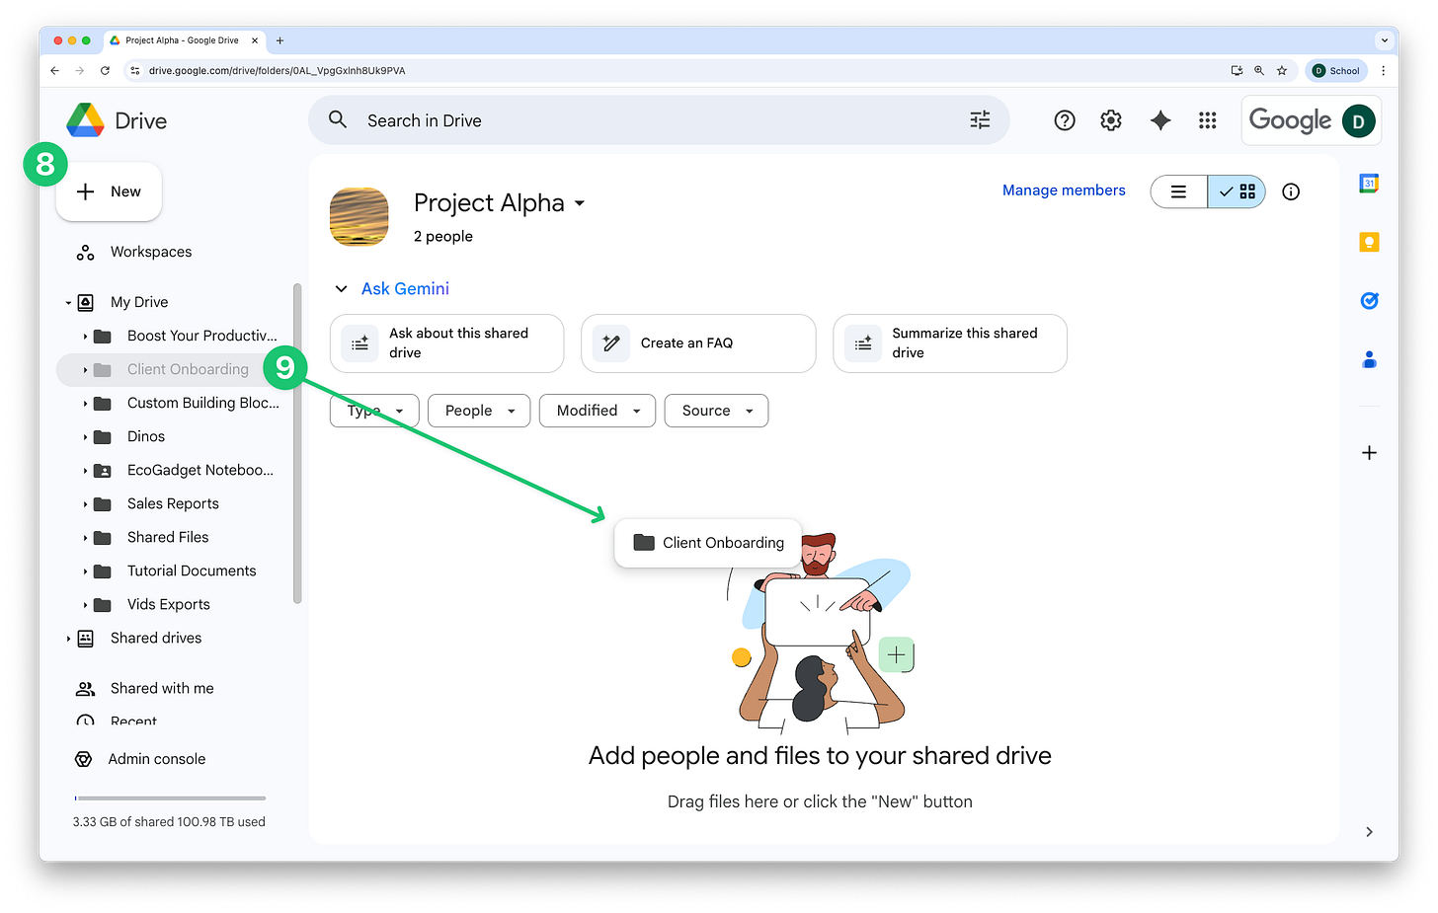Click Create an FAQ suggestion

pyautogui.click(x=698, y=343)
